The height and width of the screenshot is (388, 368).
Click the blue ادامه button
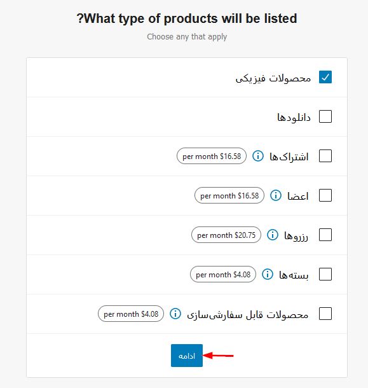coord(187,356)
